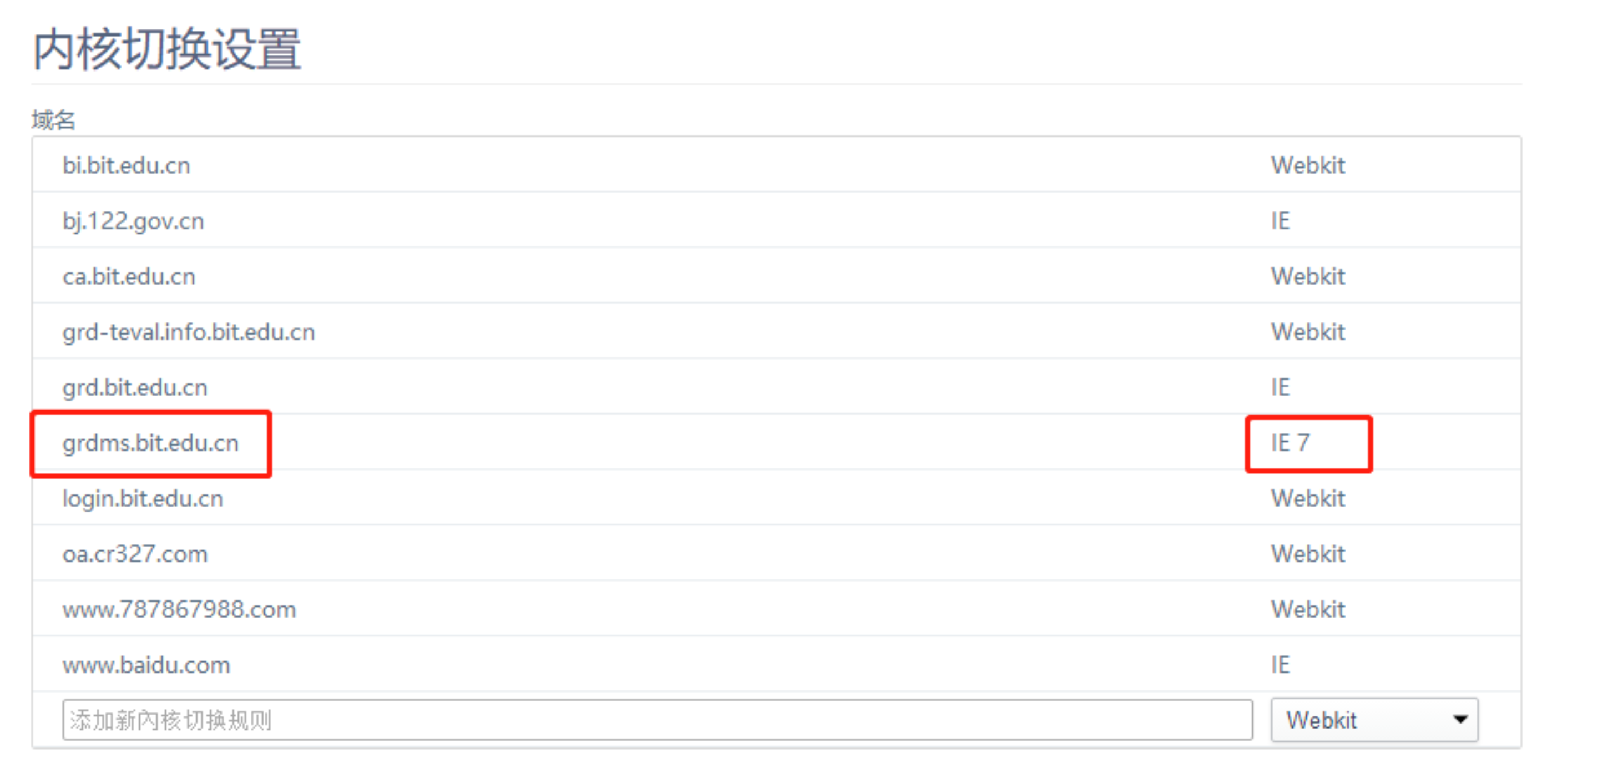Select the bi.bit.edu.cn domain entry

tap(126, 165)
